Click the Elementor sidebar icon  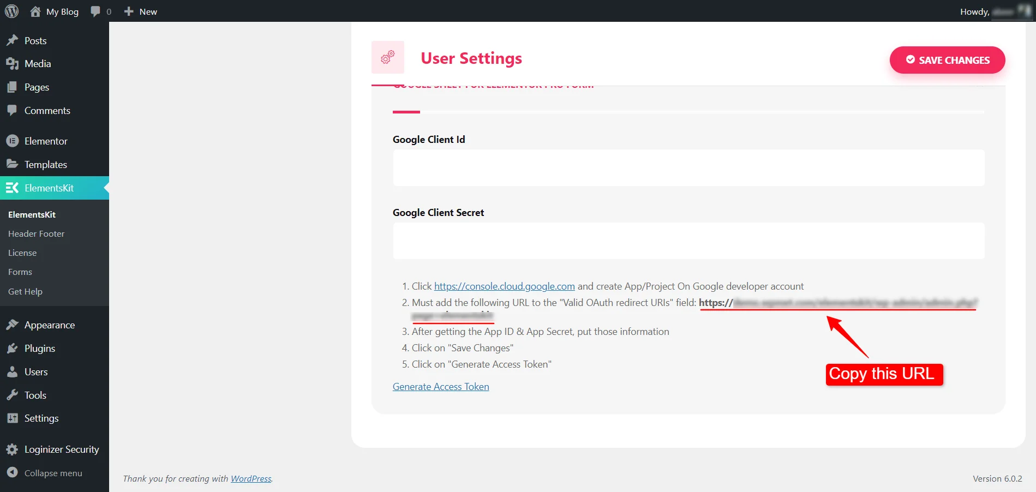pos(12,141)
